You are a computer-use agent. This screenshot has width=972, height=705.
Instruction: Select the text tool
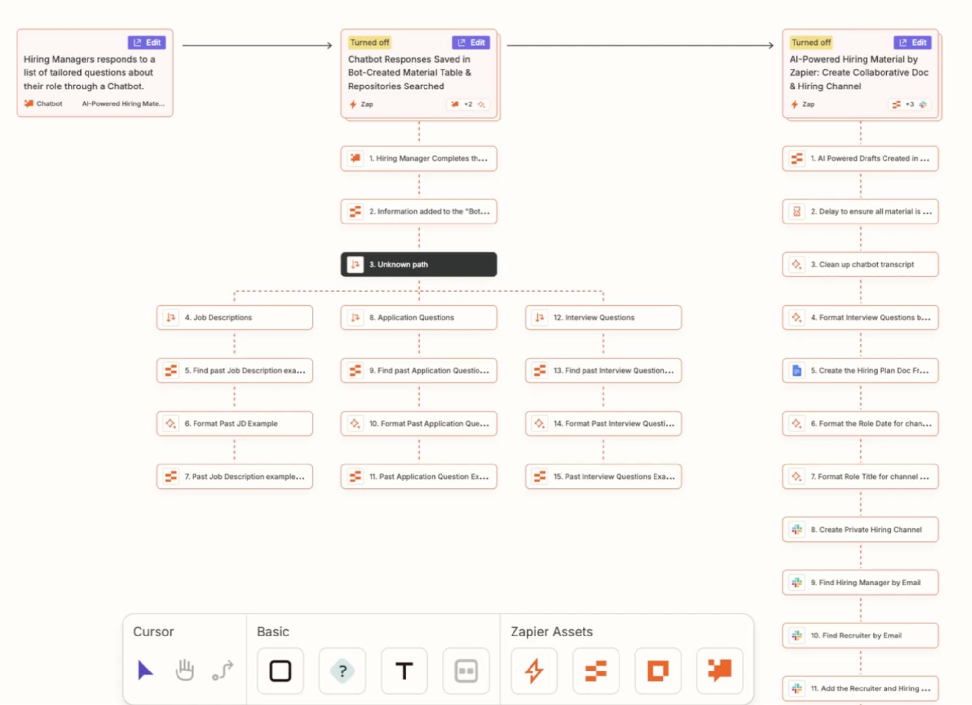pos(404,671)
